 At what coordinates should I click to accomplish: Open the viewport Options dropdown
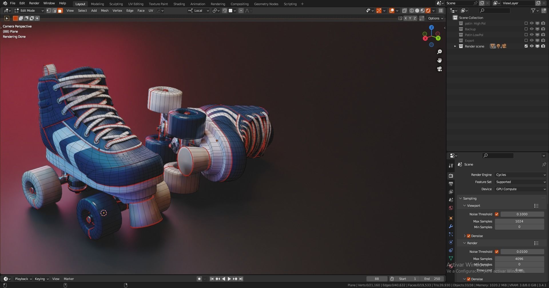pyautogui.click(x=435, y=18)
